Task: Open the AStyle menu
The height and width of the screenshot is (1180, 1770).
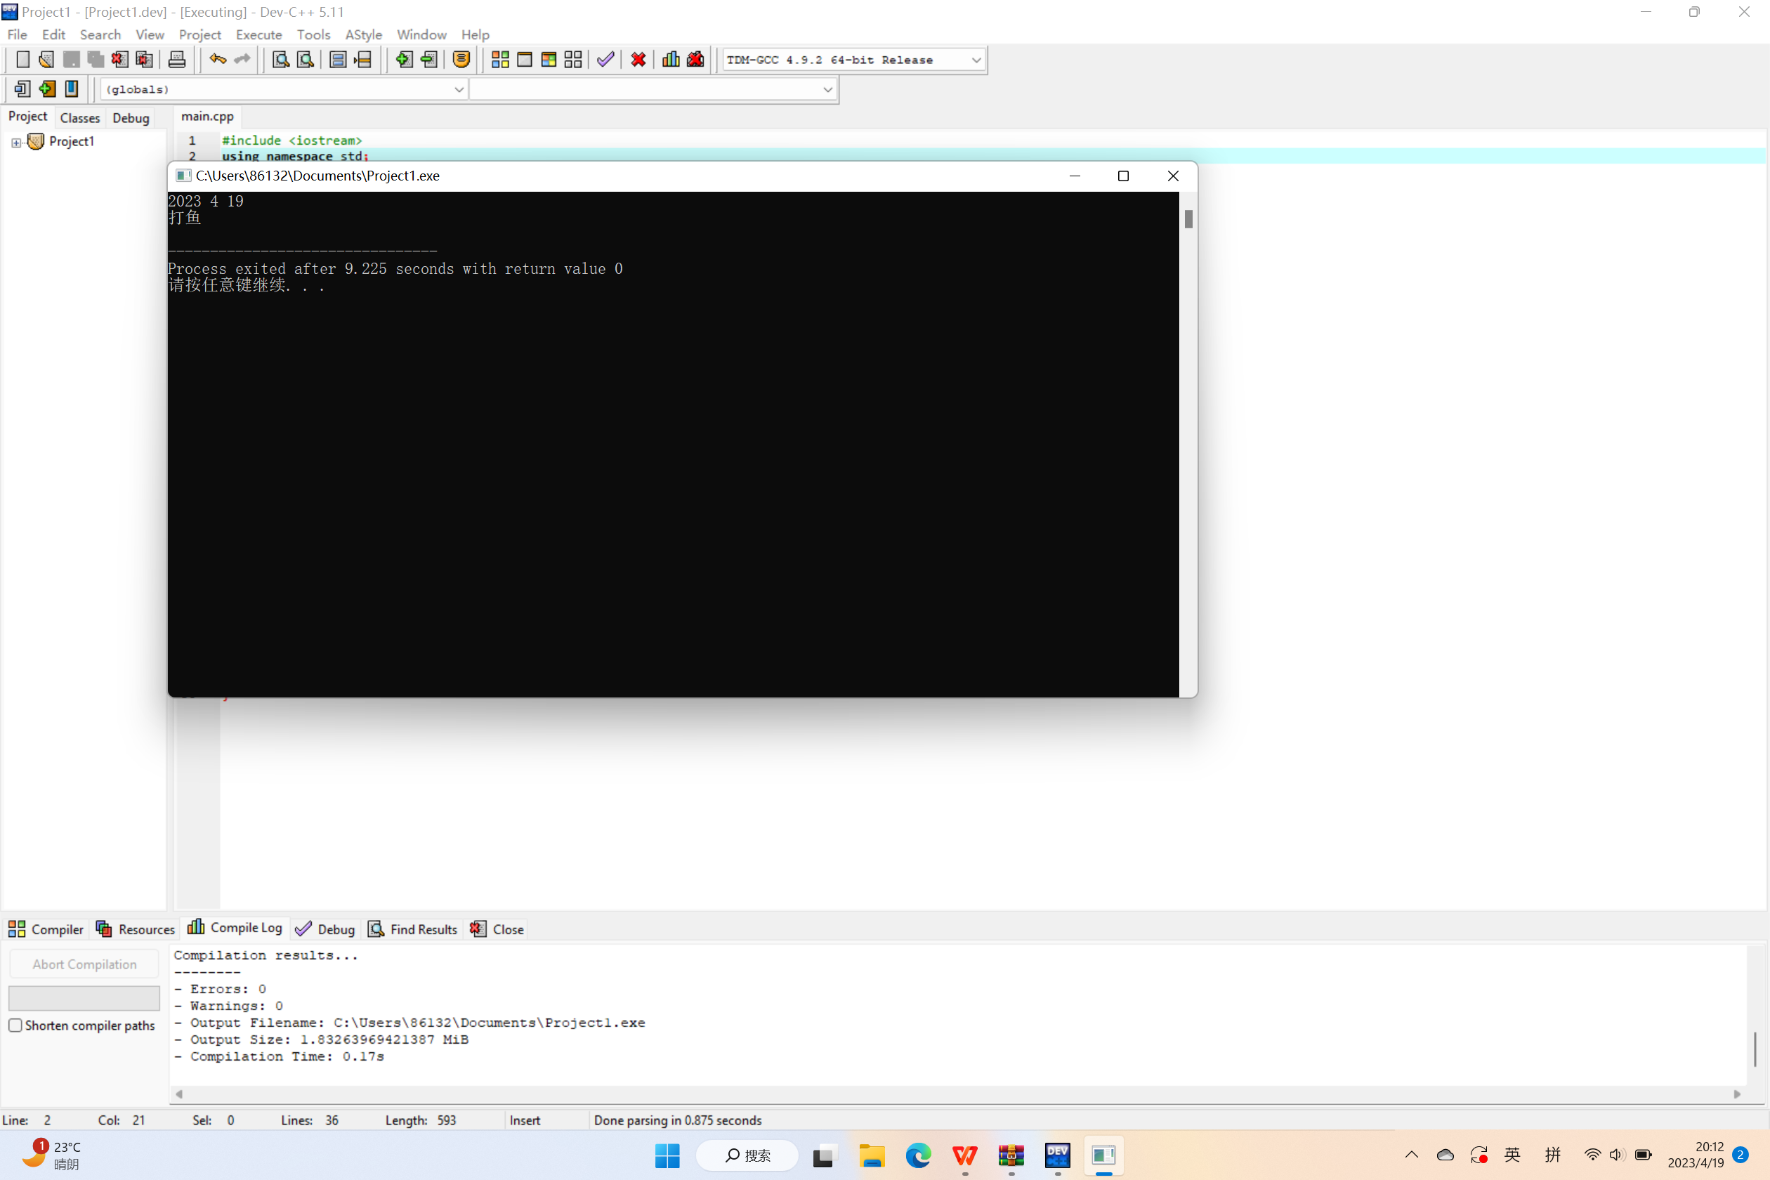Action: click(x=362, y=34)
